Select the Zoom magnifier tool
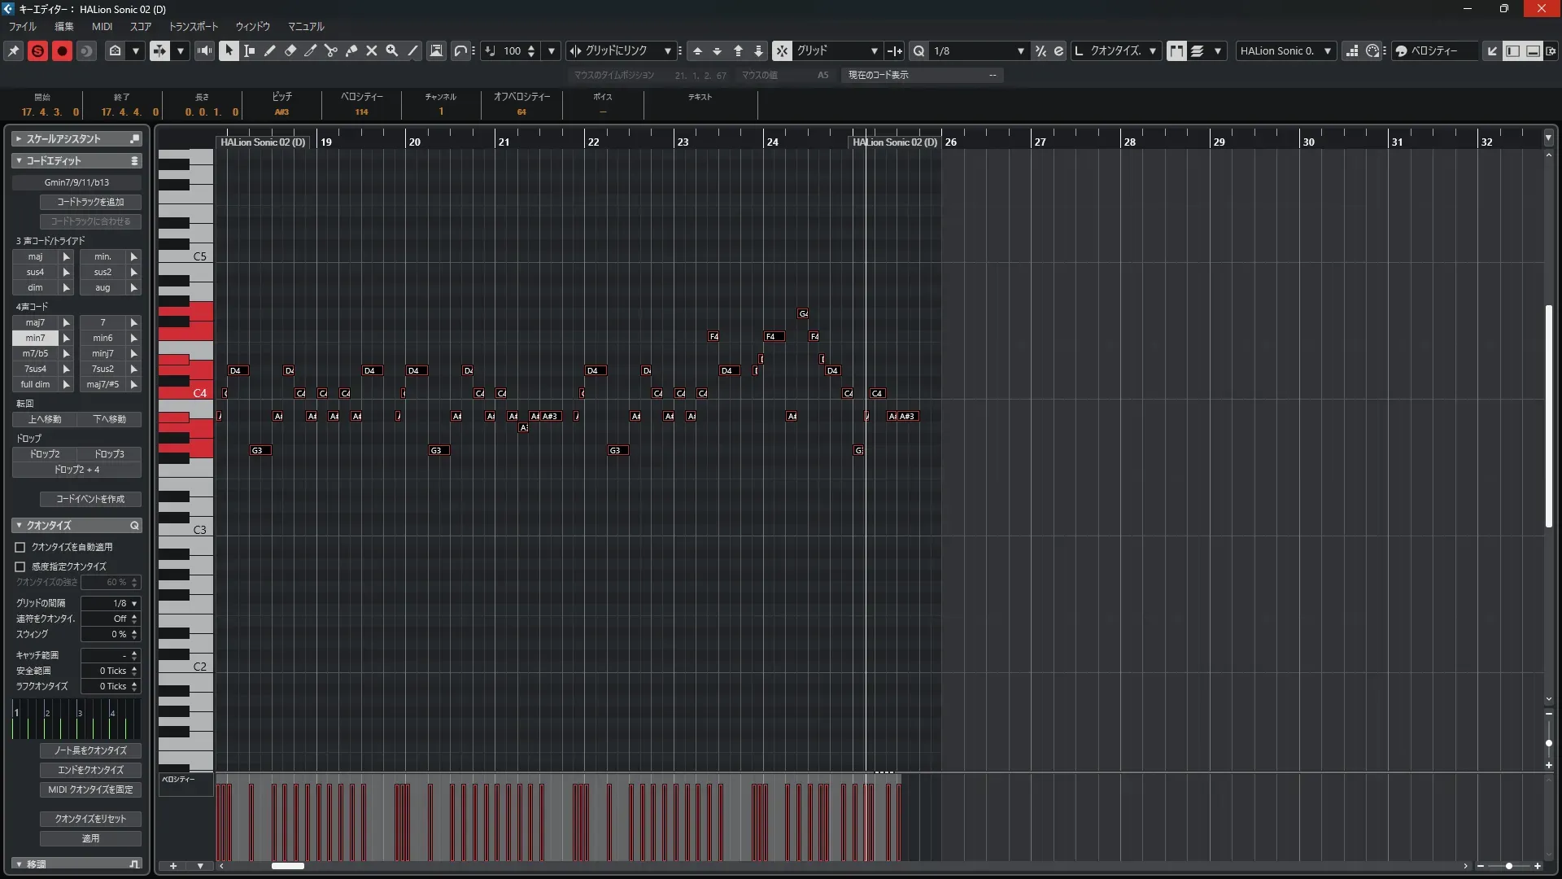The height and width of the screenshot is (879, 1562). coord(392,50)
